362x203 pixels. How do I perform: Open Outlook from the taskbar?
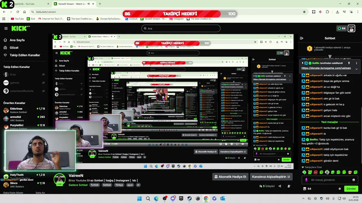click(223, 198)
